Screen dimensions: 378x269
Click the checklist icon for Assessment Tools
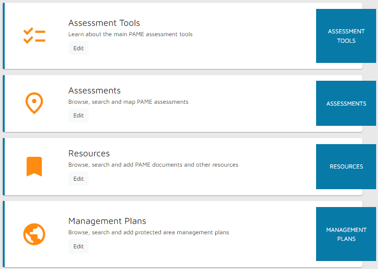(x=34, y=36)
